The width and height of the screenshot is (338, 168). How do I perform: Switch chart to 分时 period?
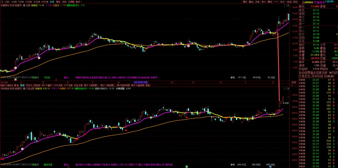(x=7, y=2)
